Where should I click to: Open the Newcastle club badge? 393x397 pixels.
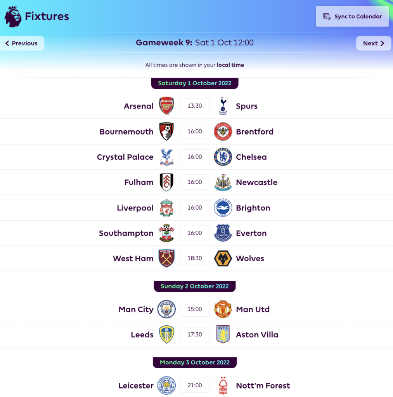[223, 182]
